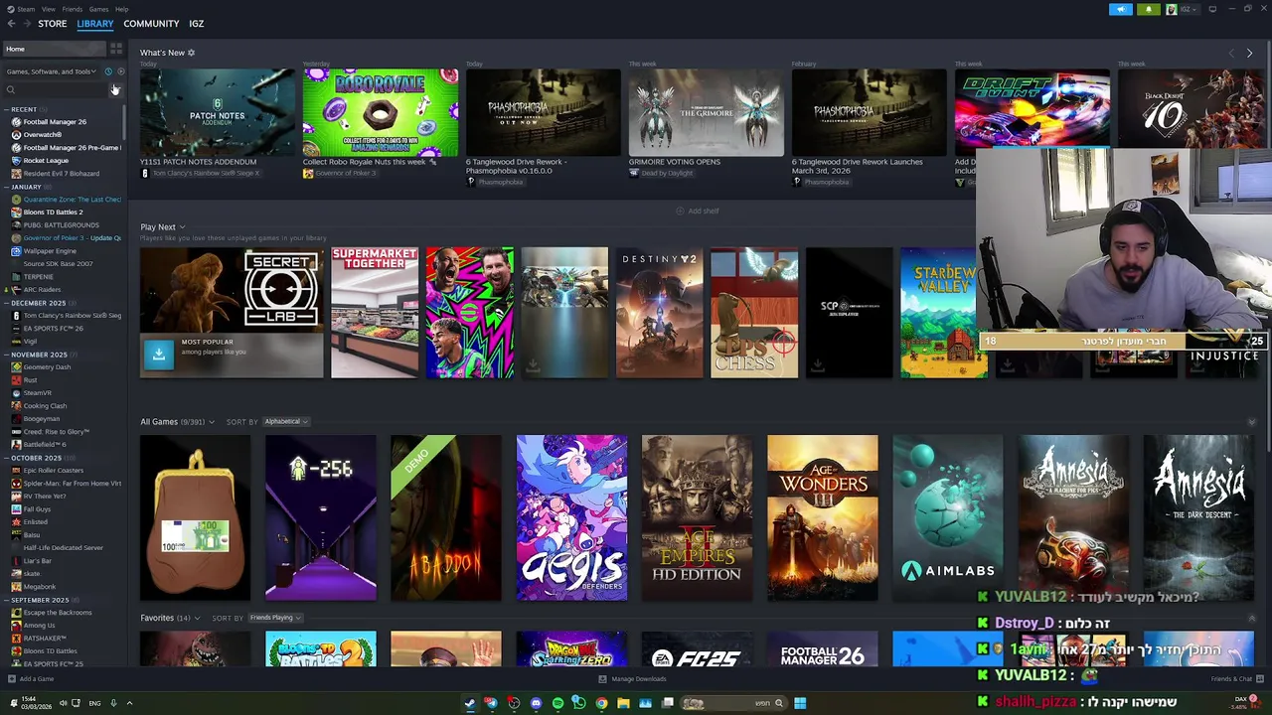This screenshot has width=1272, height=715.
Task: Collapse the All Games shelf
Action: [1251, 422]
